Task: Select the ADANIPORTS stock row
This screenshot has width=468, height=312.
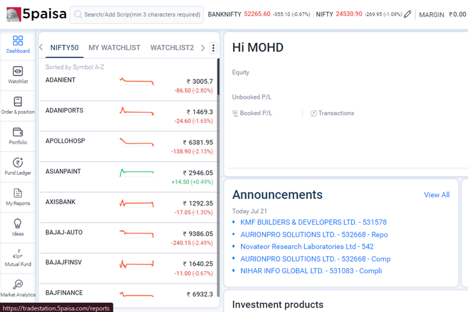Action: click(129, 116)
